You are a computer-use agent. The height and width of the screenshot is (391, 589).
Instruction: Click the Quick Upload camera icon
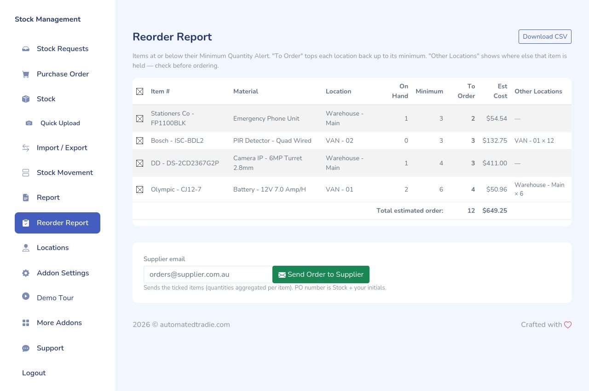pyautogui.click(x=29, y=123)
